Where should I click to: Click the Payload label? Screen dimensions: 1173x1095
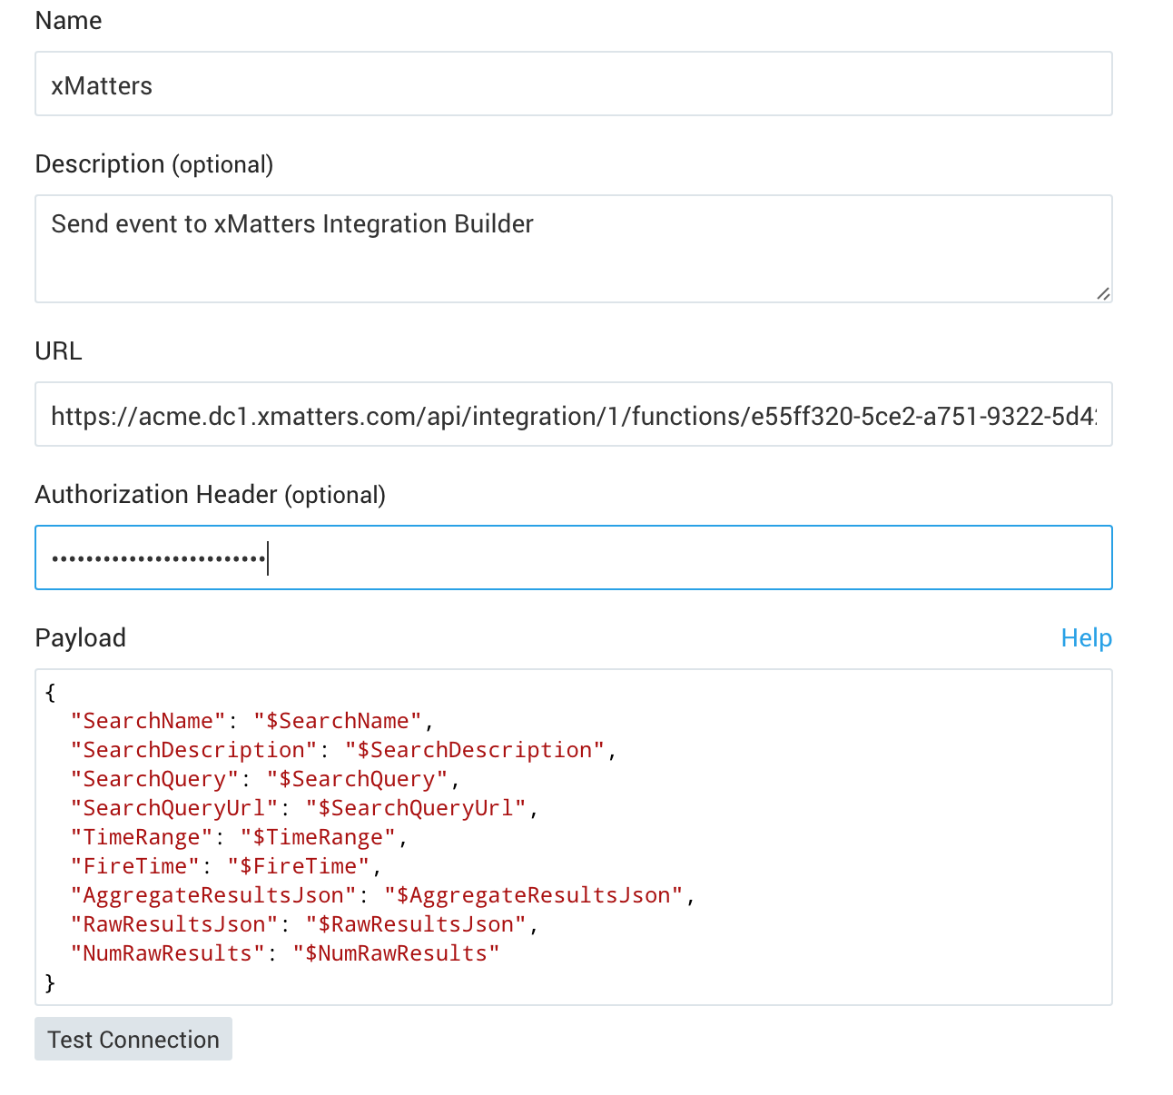coord(81,638)
